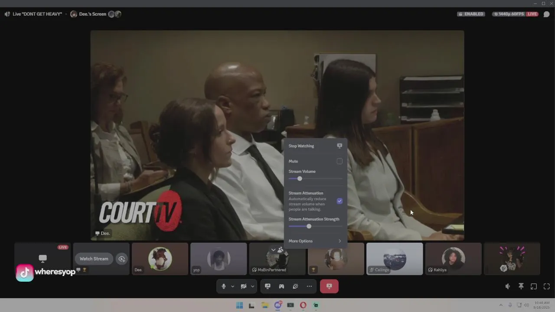Click the speaker icon next to Live title
Image resolution: width=555 pixels, height=312 pixels.
7,14
